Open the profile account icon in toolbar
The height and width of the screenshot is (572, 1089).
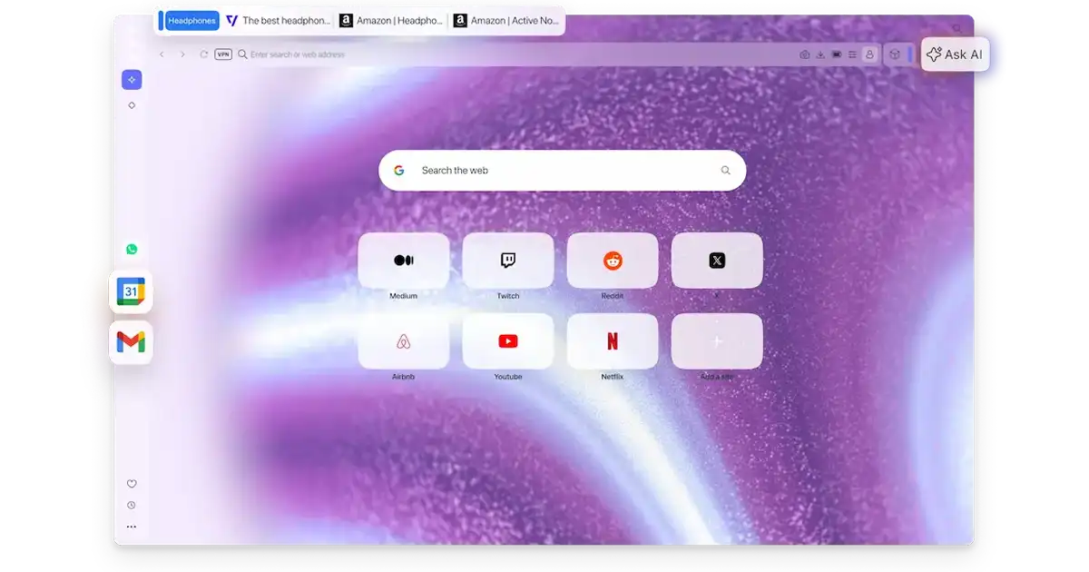(869, 54)
